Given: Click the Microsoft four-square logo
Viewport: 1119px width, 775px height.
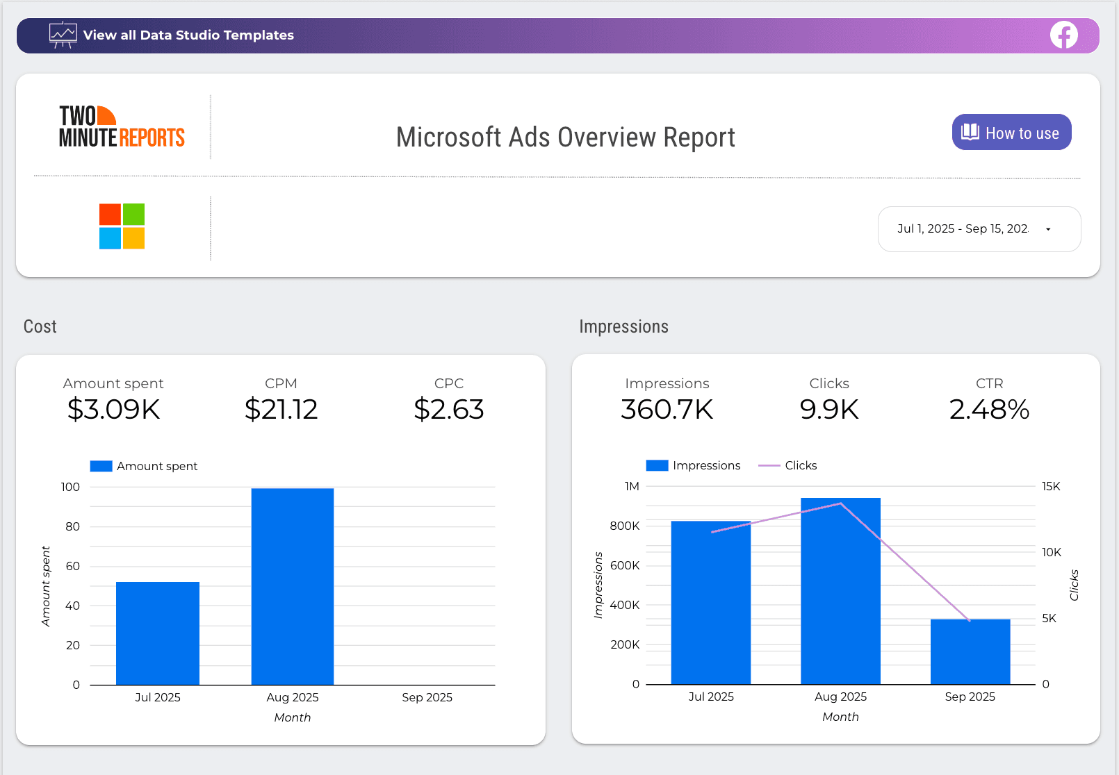Looking at the screenshot, I should 122,226.
